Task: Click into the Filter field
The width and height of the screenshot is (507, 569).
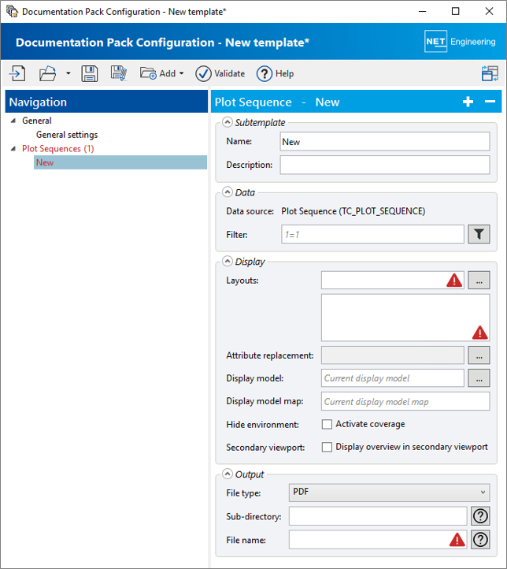Action: [x=372, y=234]
